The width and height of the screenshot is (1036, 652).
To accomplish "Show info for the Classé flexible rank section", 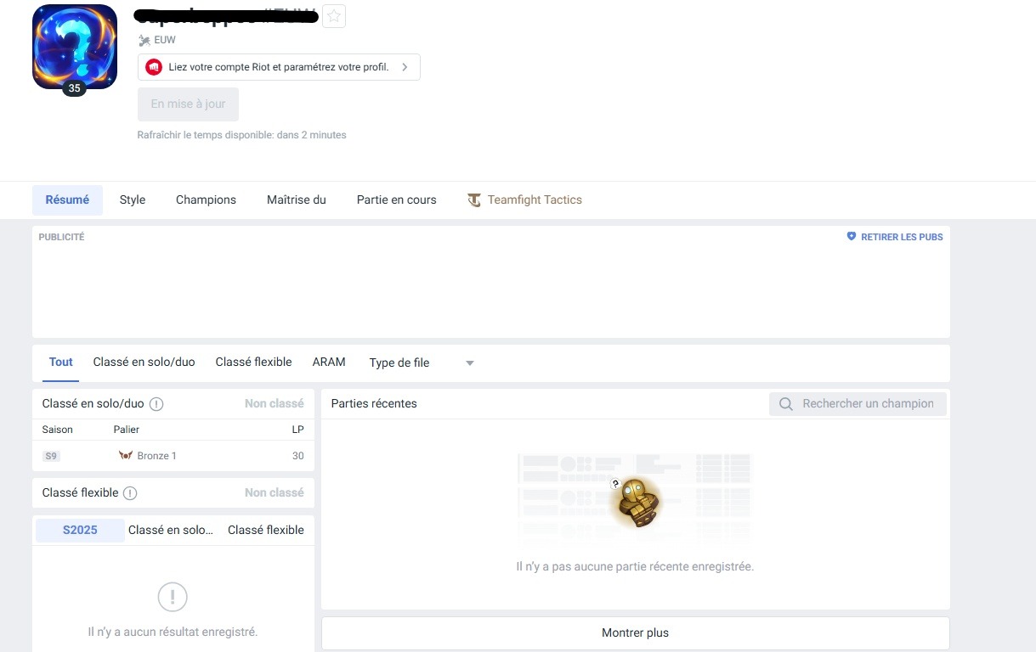I will coord(130,493).
